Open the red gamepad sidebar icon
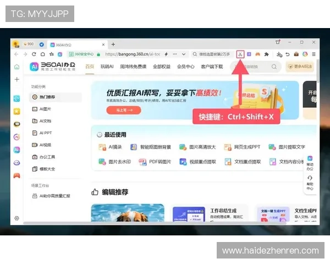Image resolution: width=330 pixels, height=264 pixels. 17,175
